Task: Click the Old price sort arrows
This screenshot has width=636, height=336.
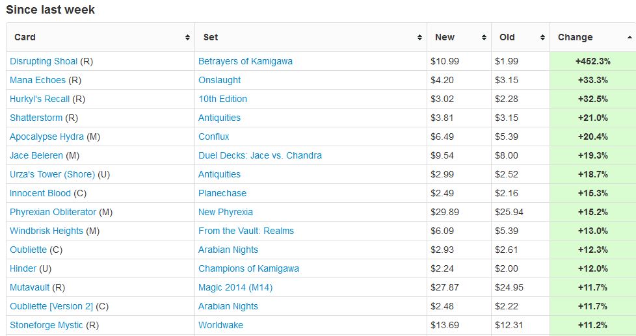Action: tap(542, 38)
